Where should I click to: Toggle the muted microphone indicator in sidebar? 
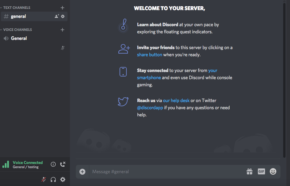point(63,48)
